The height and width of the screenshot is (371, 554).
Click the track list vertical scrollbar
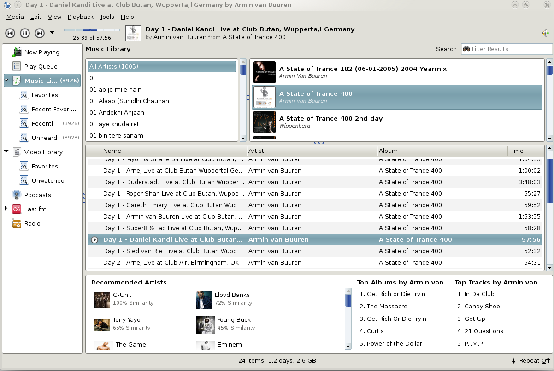[x=549, y=181]
